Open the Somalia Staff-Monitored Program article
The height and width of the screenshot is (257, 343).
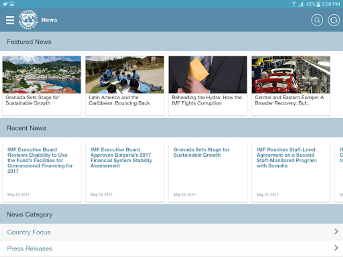(x=286, y=158)
